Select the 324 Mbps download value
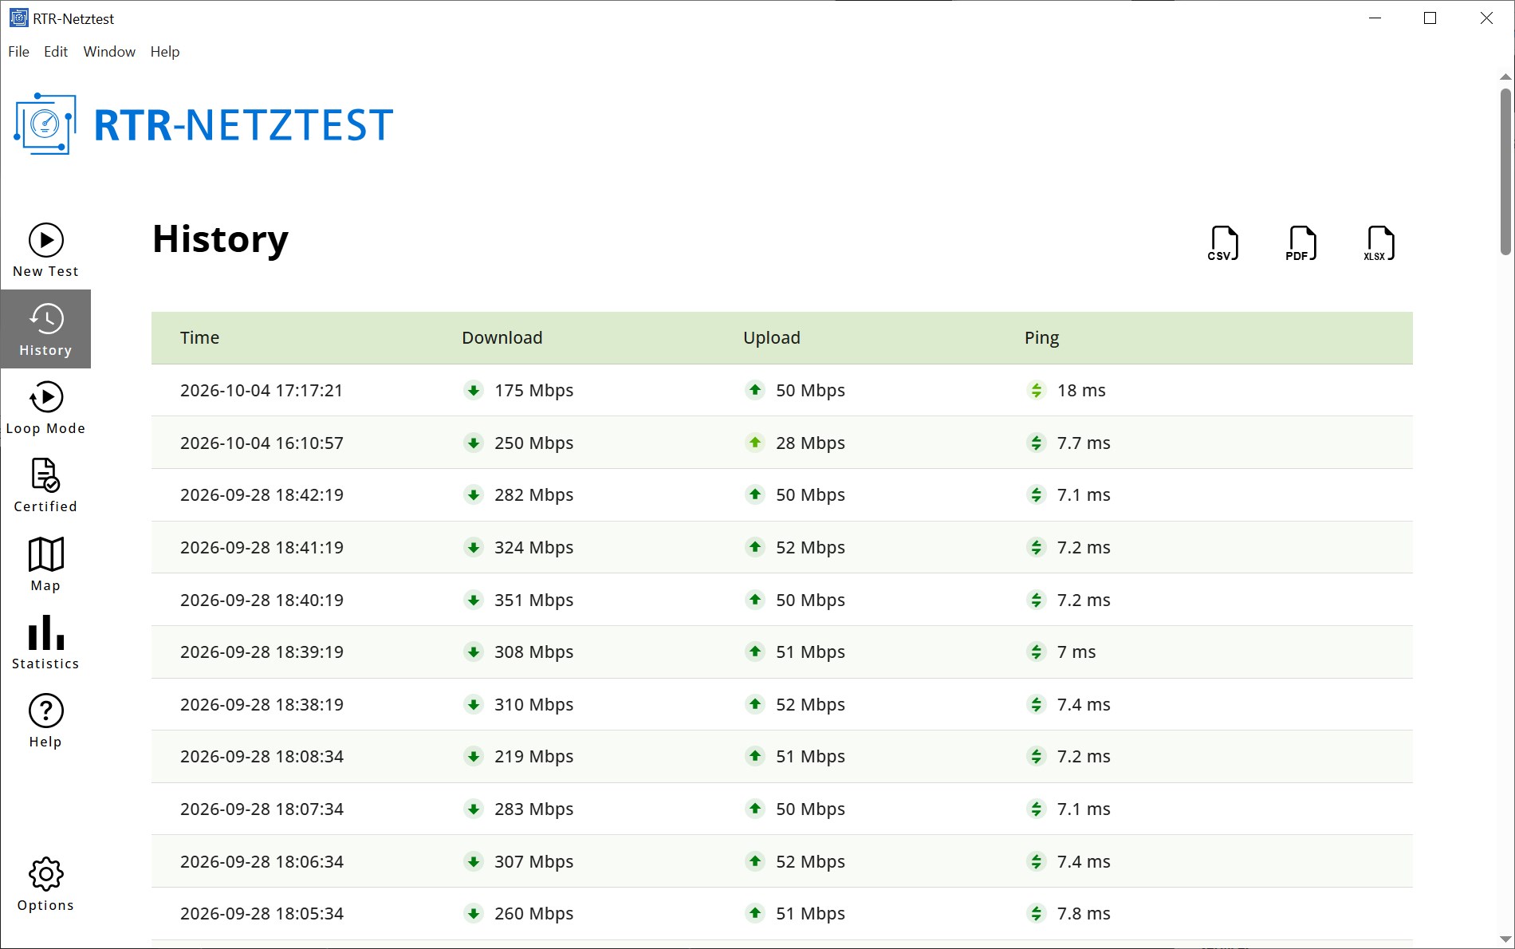The image size is (1515, 949). click(533, 547)
